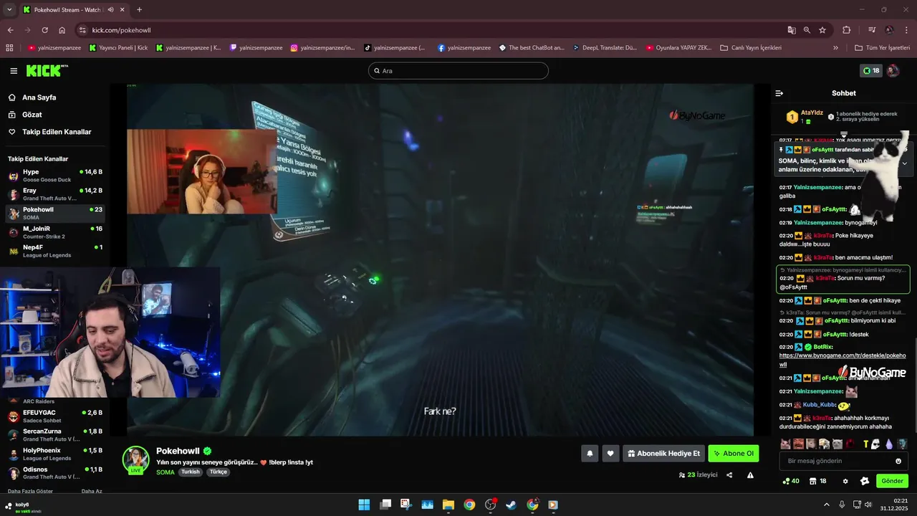Click the Abone Ol subscribe button
Screen dimensions: 917x516
click(734, 454)
